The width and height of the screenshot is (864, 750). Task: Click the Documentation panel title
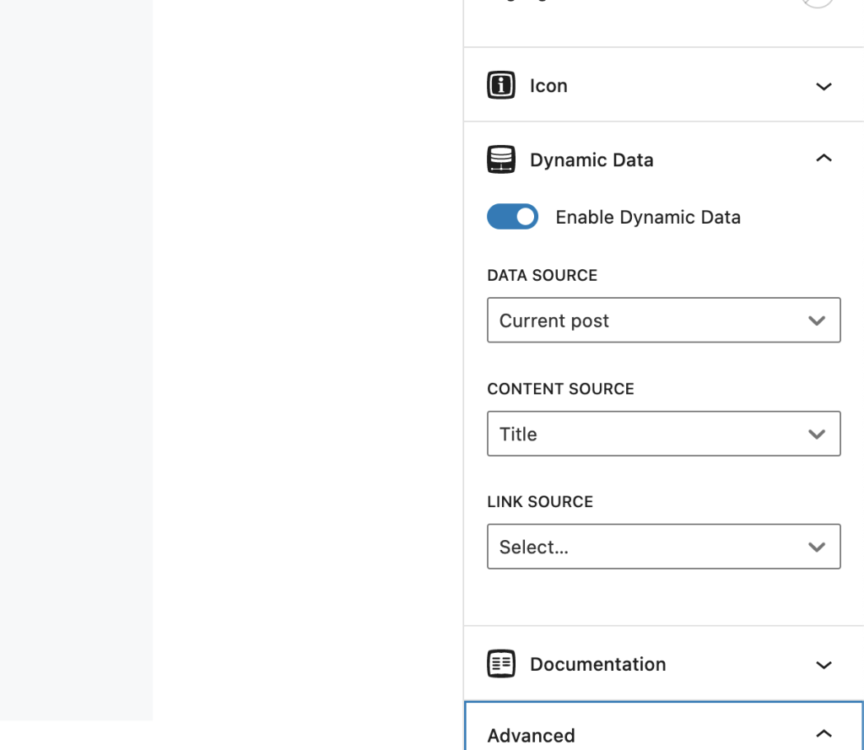598,664
